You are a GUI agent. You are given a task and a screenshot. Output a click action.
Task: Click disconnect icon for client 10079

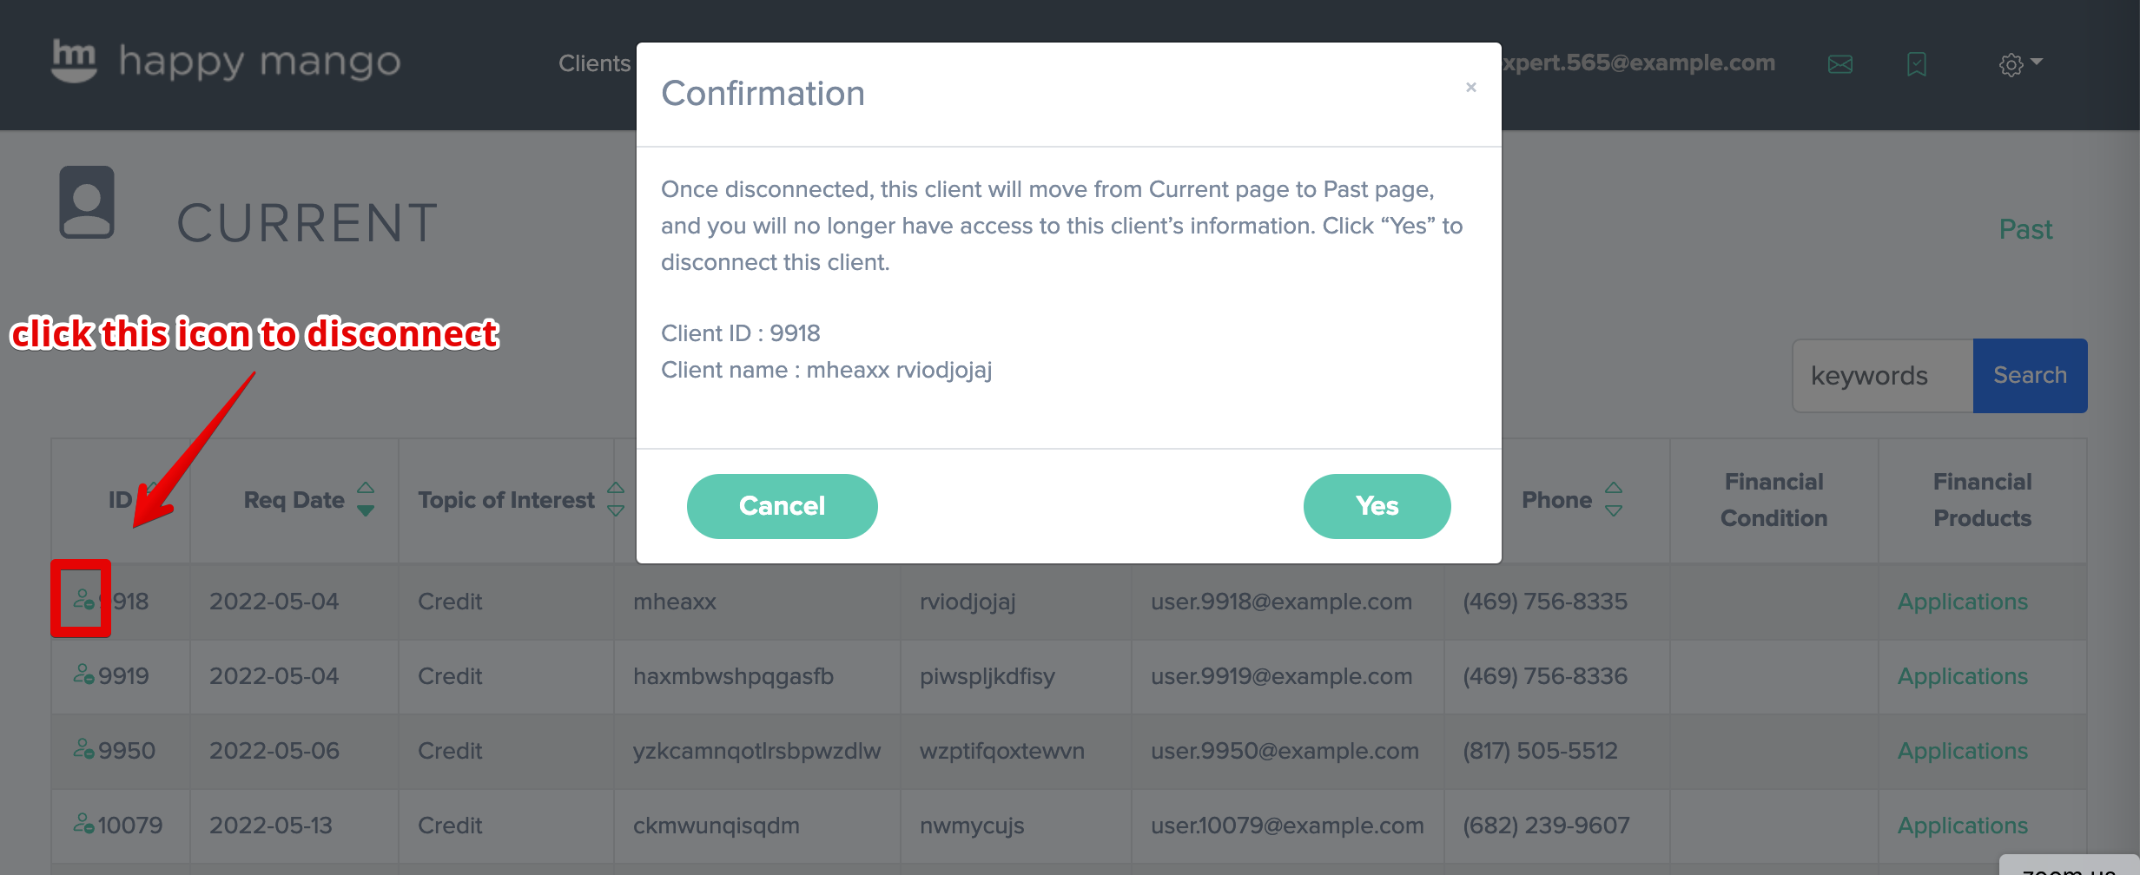(x=83, y=824)
